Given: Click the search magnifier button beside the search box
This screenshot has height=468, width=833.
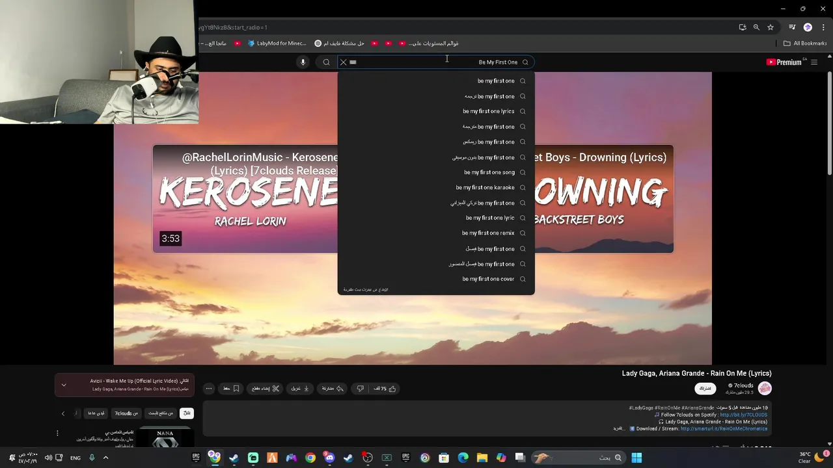Looking at the screenshot, I should point(326,62).
